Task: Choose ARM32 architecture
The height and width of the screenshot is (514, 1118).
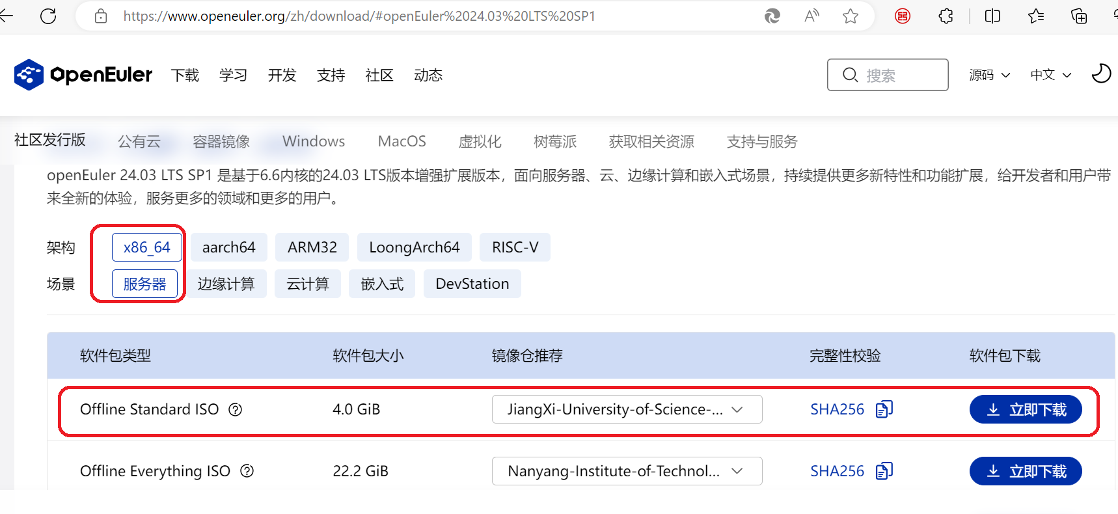Action: coord(312,247)
